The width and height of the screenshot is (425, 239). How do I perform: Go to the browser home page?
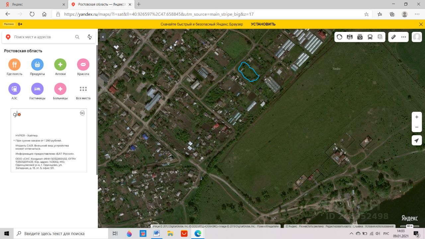pos(44,14)
